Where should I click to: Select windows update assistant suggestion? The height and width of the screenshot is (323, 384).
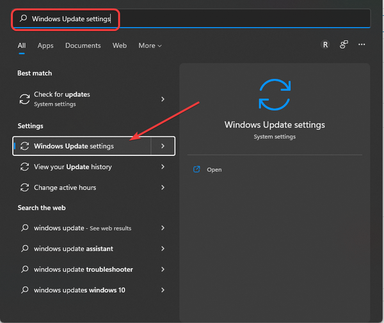tap(93, 249)
